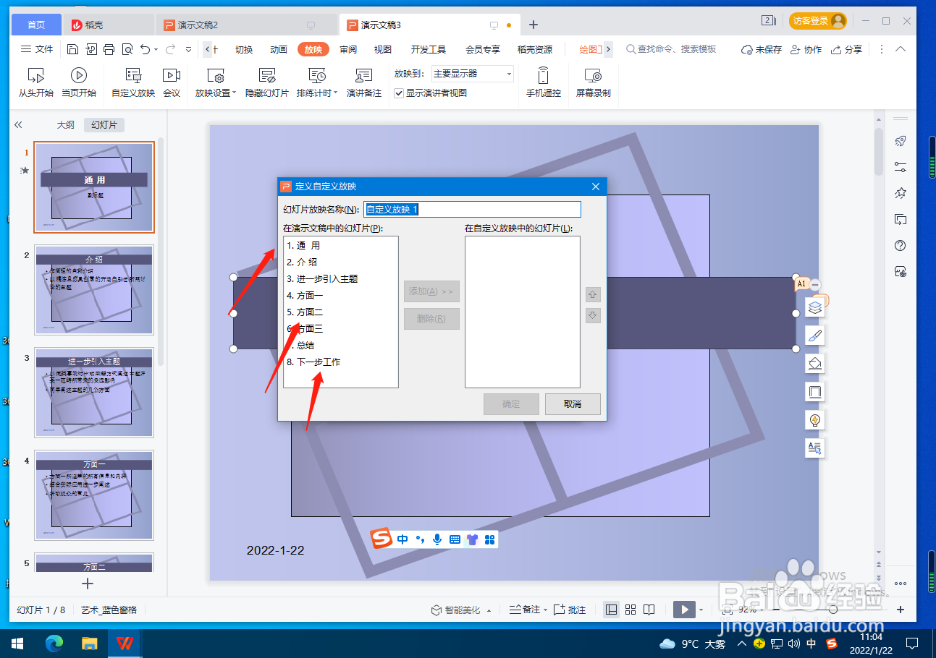Expand the 放映设置 dropdown arrow
This screenshot has width=936, height=658.
pyautogui.click(x=235, y=93)
